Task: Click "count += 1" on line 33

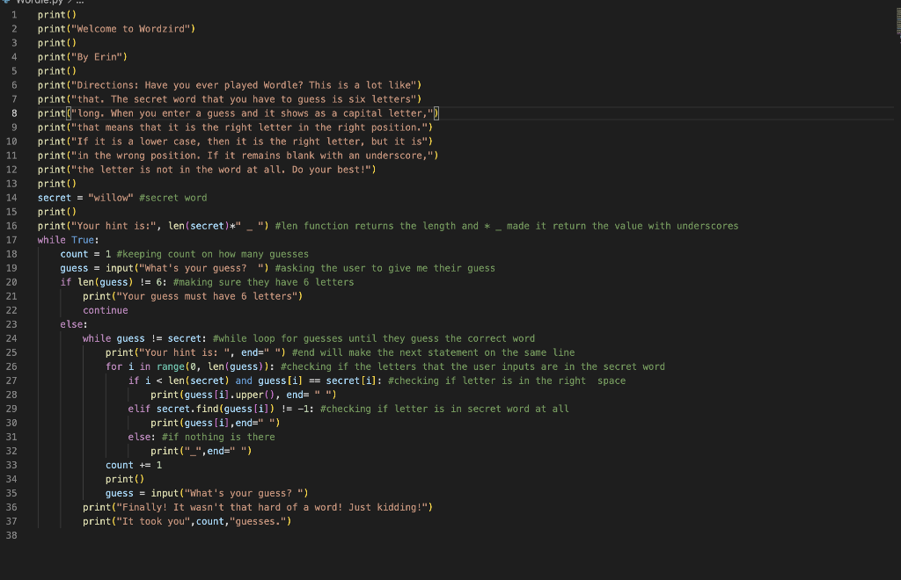Action: pos(132,464)
